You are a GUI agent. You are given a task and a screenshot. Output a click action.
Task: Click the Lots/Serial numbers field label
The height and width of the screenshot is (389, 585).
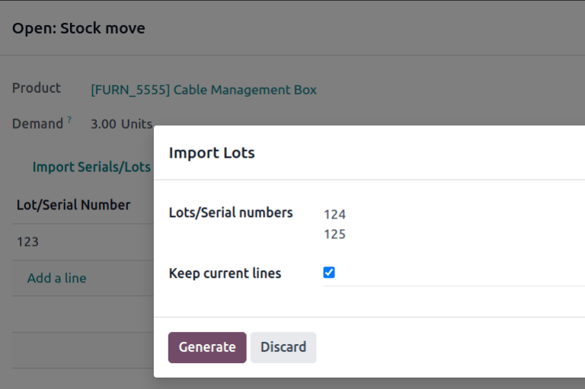tap(231, 213)
